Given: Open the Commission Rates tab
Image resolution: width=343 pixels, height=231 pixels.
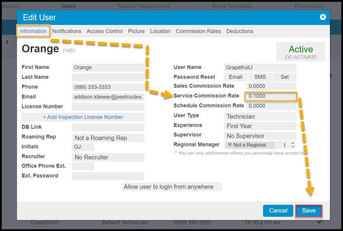Looking at the screenshot, I should [198, 31].
